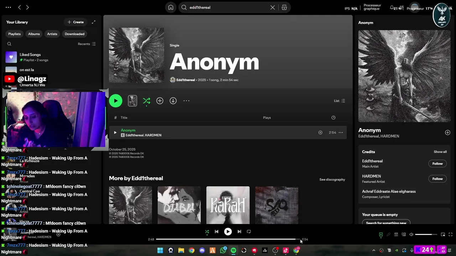Open the List view options dropdown
Screen dimensions: 456x256
pyautogui.click(x=340, y=101)
